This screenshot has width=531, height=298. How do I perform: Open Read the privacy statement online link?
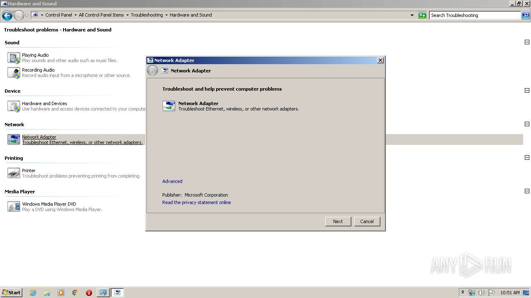click(x=197, y=202)
